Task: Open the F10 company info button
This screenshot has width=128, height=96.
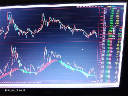Action: (93, 6)
